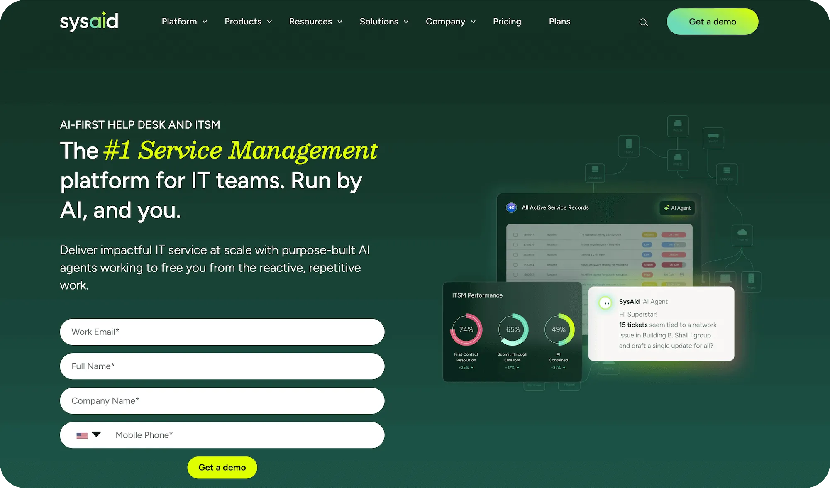The height and width of the screenshot is (488, 830).
Task: Click the printer icon in the network diagram
Action: point(678,126)
